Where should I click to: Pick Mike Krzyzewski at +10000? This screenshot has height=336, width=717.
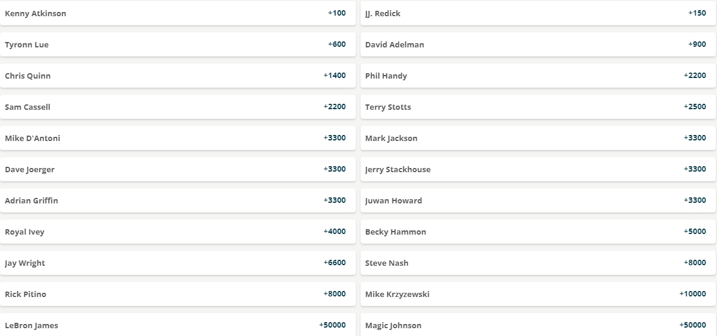pyautogui.click(x=539, y=294)
